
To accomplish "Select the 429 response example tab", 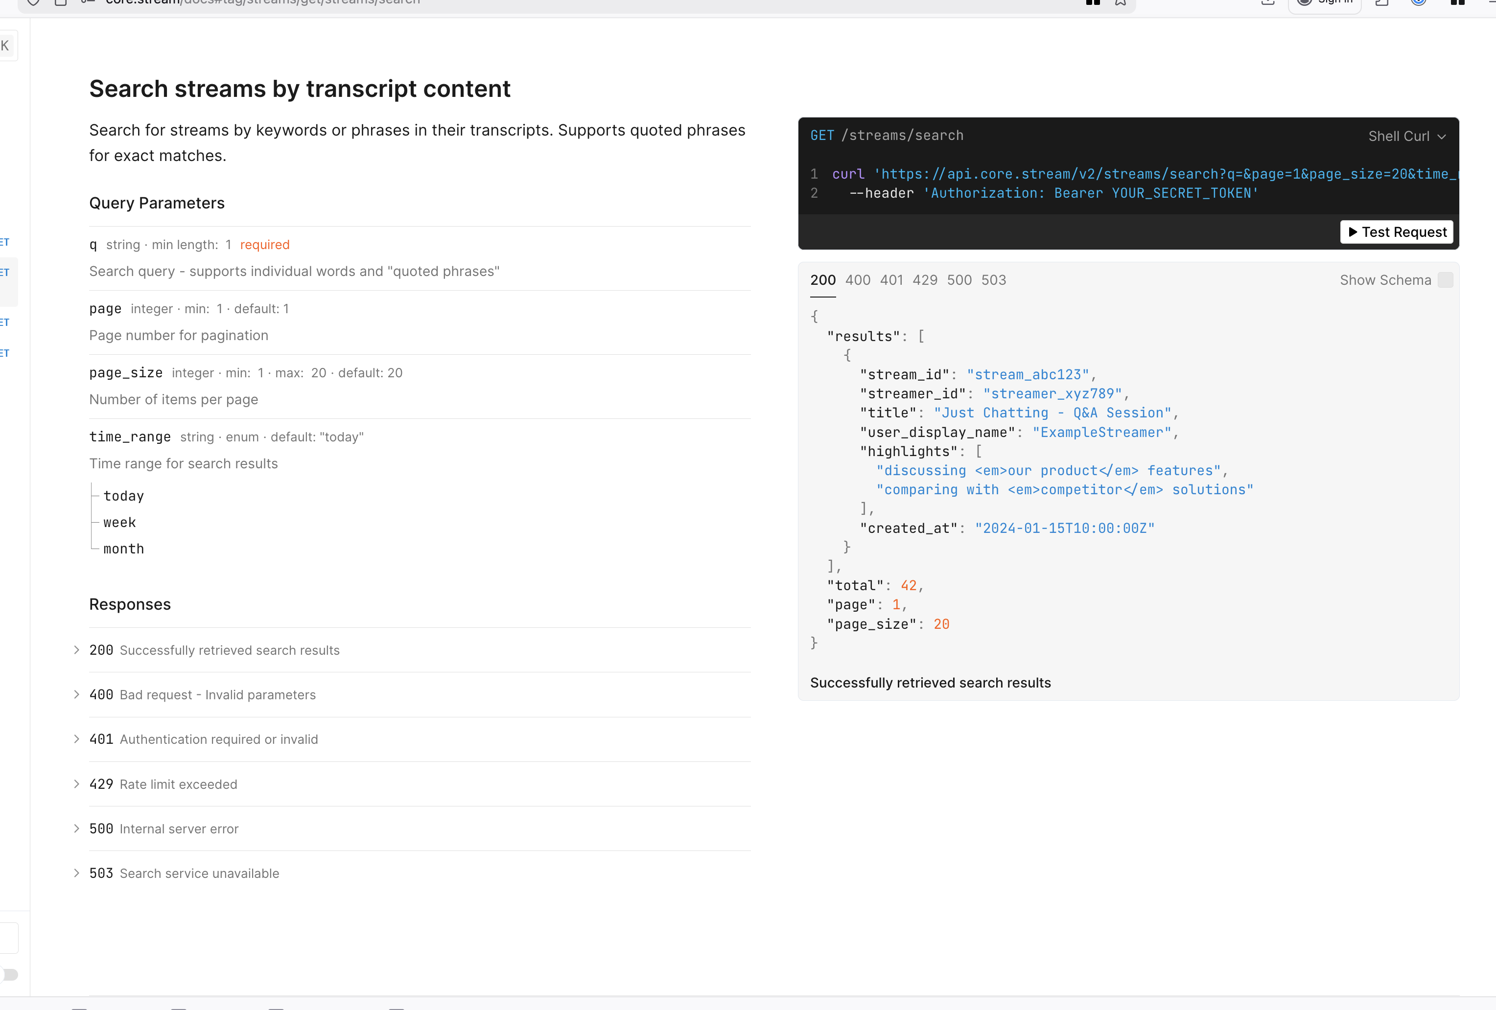I will (924, 280).
